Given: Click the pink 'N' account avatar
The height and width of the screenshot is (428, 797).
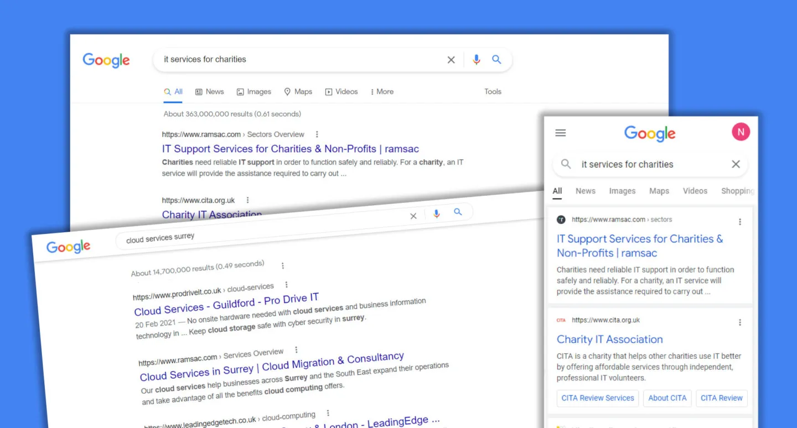Looking at the screenshot, I should (x=741, y=132).
